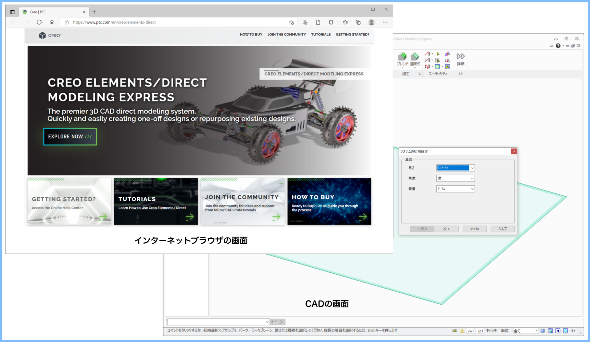The width and height of the screenshot is (590, 342).
Task: Click the green selection box icon in ユーティリティ
Action: tap(437, 66)
